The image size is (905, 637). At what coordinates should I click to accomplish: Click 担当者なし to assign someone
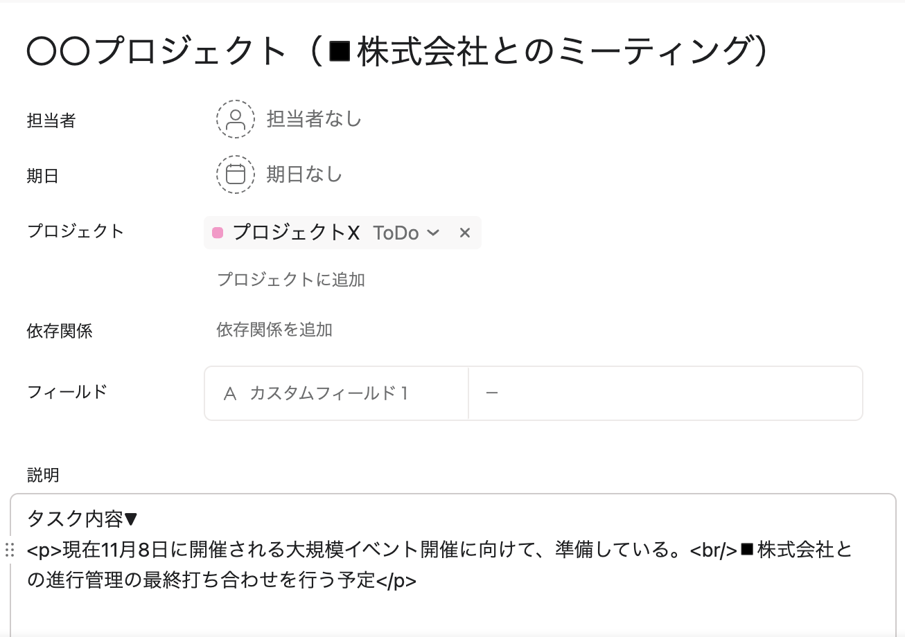[x=315, y=119]
